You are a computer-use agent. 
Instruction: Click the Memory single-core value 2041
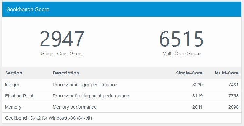point(198,107)
